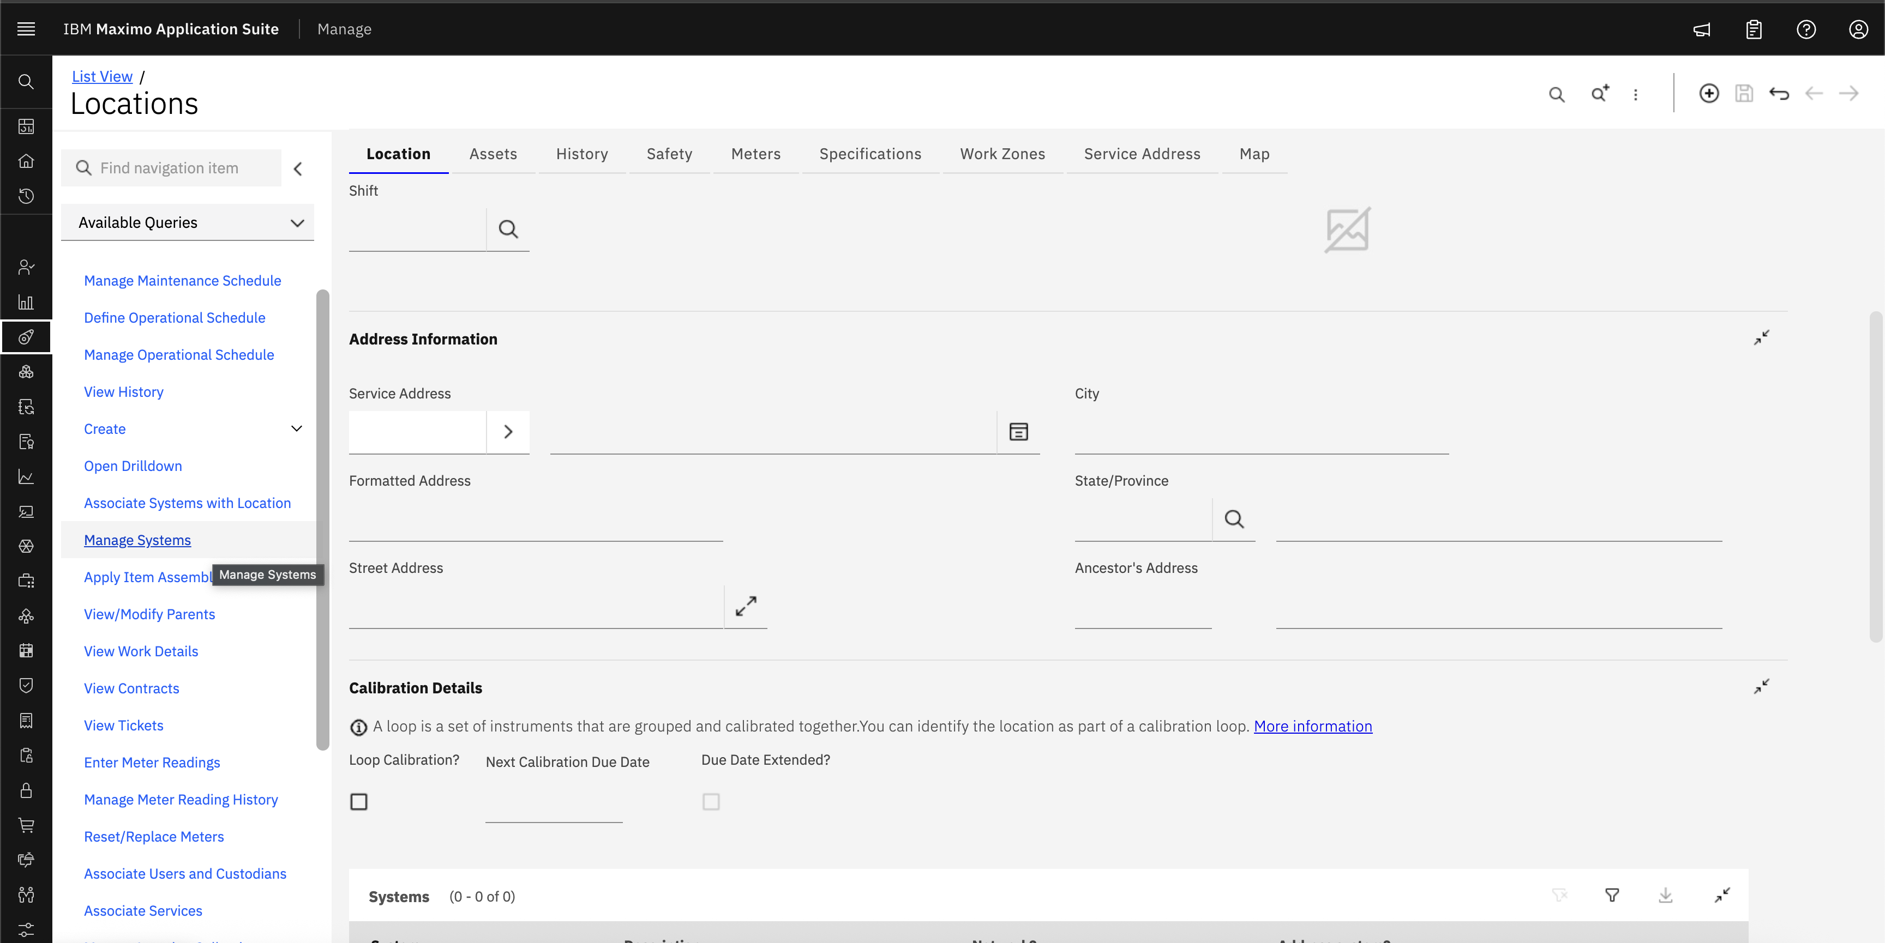Open the sidebar shopping cart icon

click(26, 825)
